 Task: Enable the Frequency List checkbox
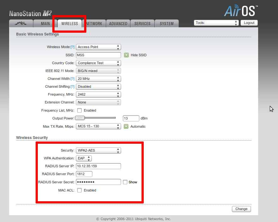point(79,111)
